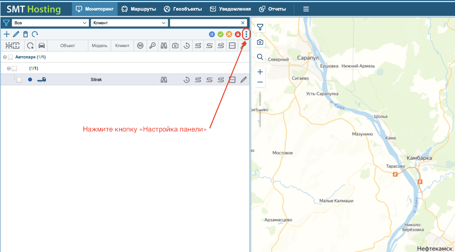
Task: Open the Отчеты tab
Action: 272,9
